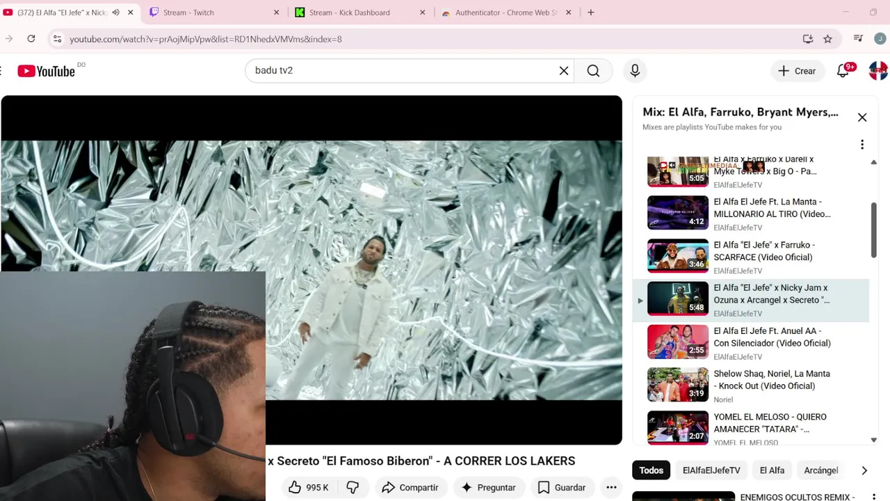The image size is (890, 501).
Task: Click the YouTube logo home link
Action: [x=46, y=71]
